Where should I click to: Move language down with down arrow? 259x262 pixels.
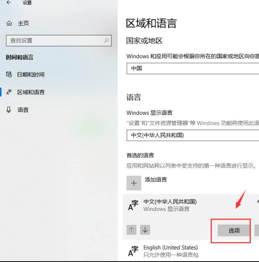click(x=145, y=230)
